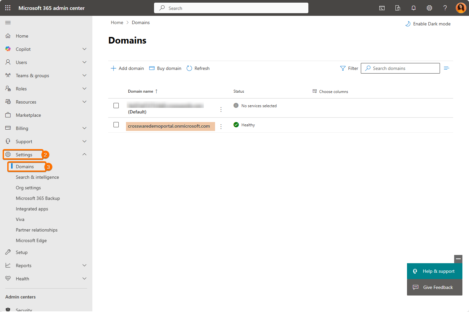Expand the Billing menu chevron

pos(84,128)
